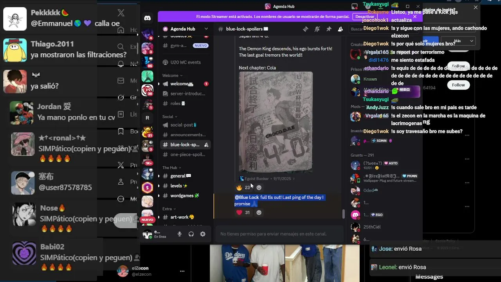This screenshot has width=501, height=282.
Task: Expand Agenda Hub server dropdown
Action: (206, 29)
